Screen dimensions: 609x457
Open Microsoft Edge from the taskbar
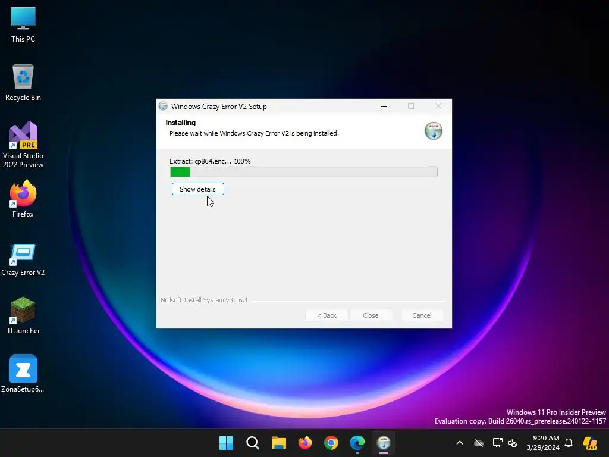pos(357,443)
